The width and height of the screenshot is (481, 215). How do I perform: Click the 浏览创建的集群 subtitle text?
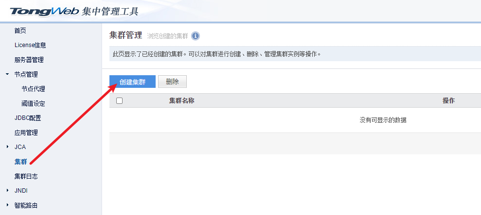(167, 36)
